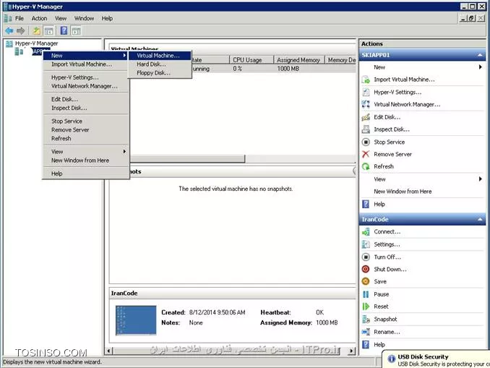
Task: Select the Hyper-V Manager tree root node
Action: (36, 43)
